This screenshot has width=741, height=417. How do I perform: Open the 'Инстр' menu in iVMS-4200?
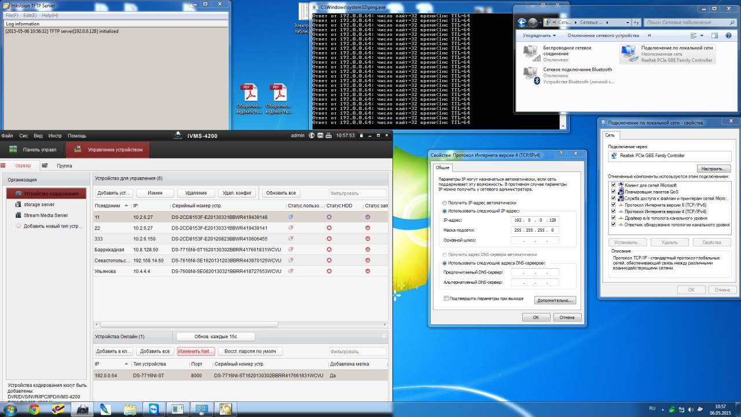(55, 136)
